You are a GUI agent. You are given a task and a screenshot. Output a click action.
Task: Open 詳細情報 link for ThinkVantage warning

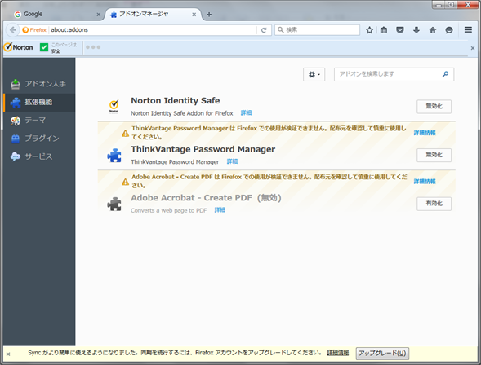(x=425, y=133)
